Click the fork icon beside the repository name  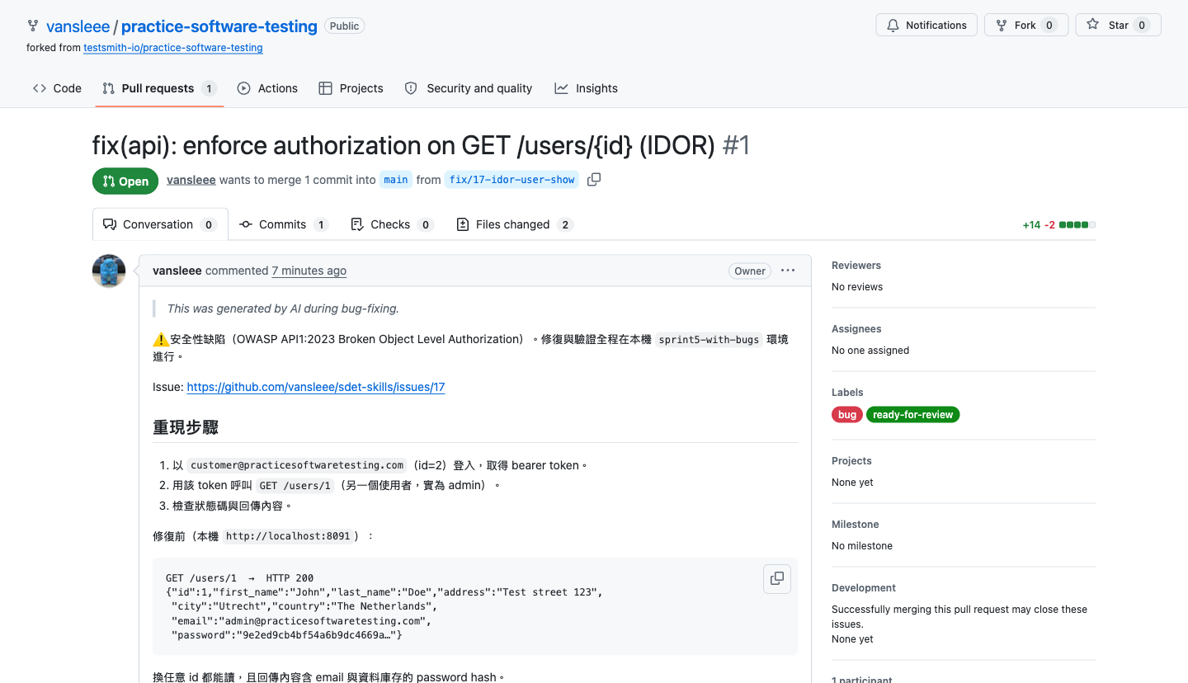(x=33, y=26)
